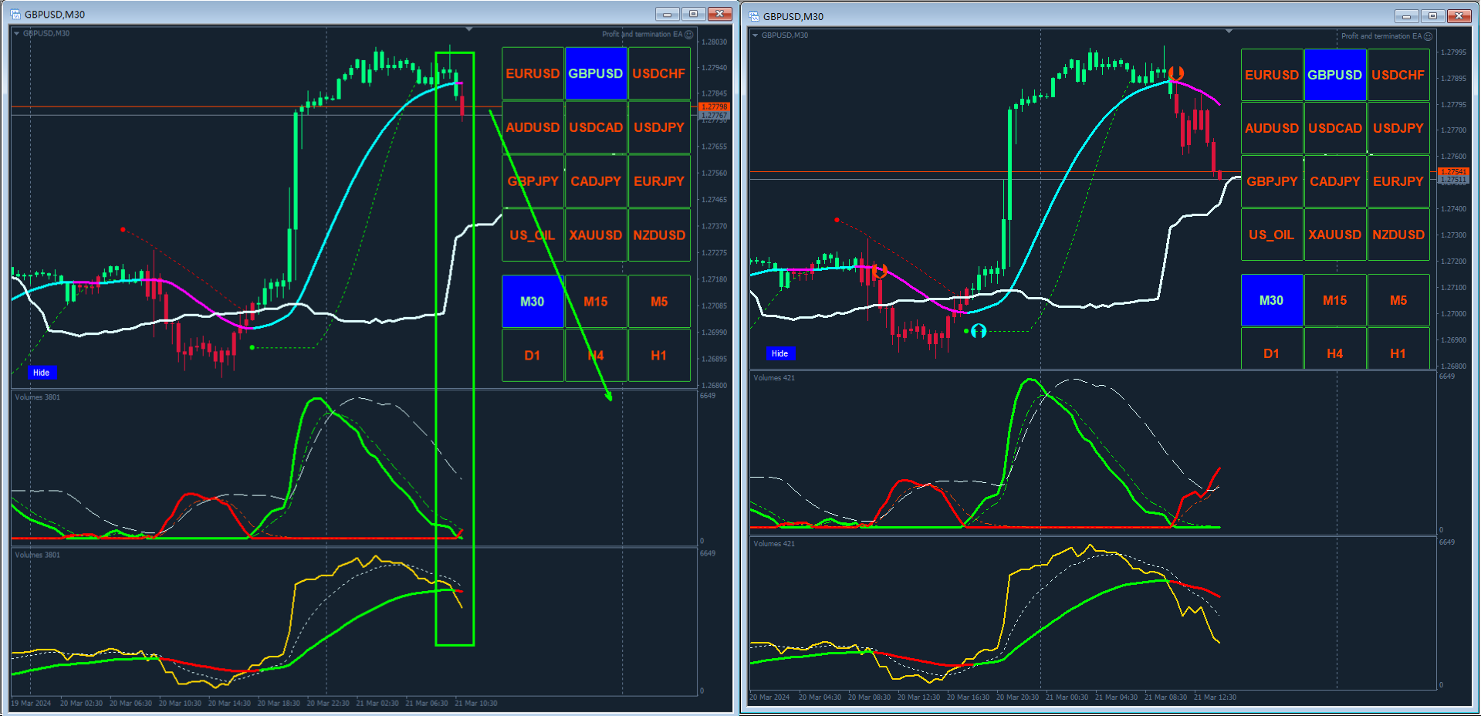Open XAUUSD in the right window

point(1335,235)
